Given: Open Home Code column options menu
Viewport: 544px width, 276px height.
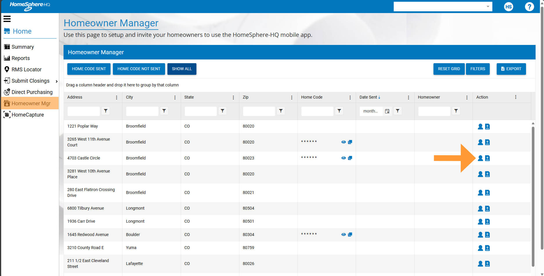Looking at the screenshot, I should 350,97.
